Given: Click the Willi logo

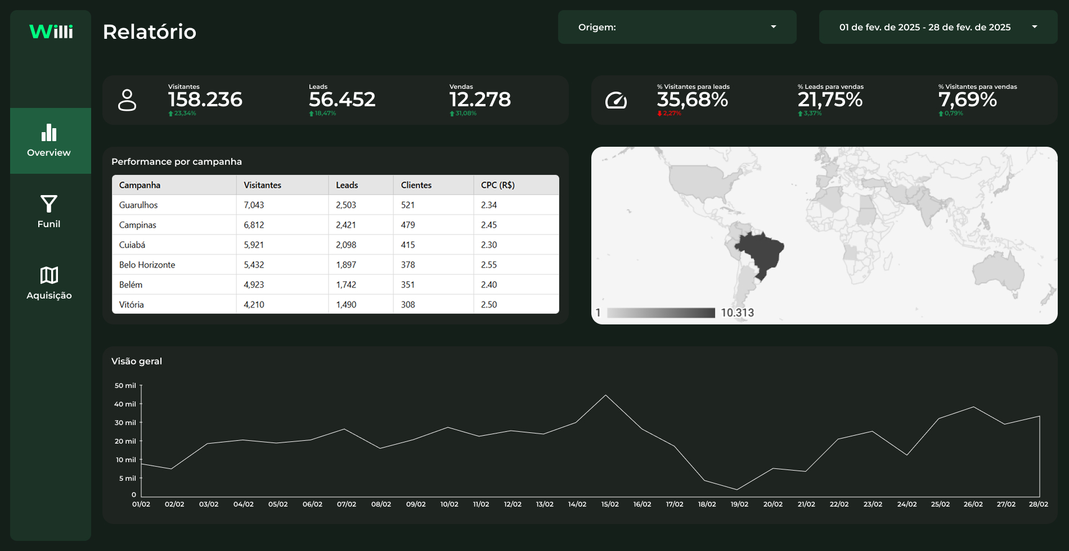Looking at the screenshot, I should pos(51,31).
